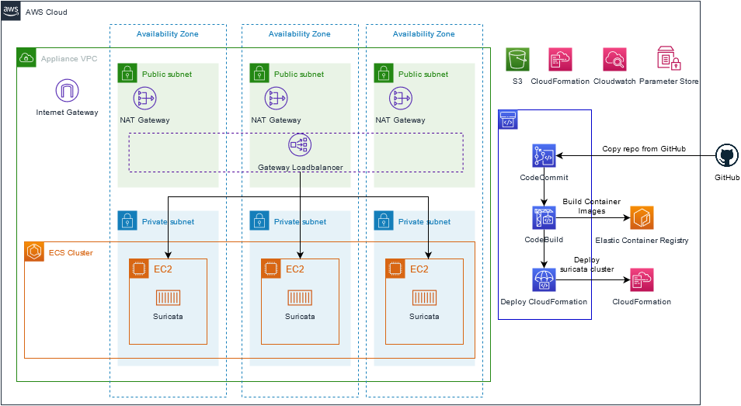Image resolution: width=741 pixels, height=406 pixels.
Task: Select the Appliance VPC cloud icon
Action: (26, 58)
